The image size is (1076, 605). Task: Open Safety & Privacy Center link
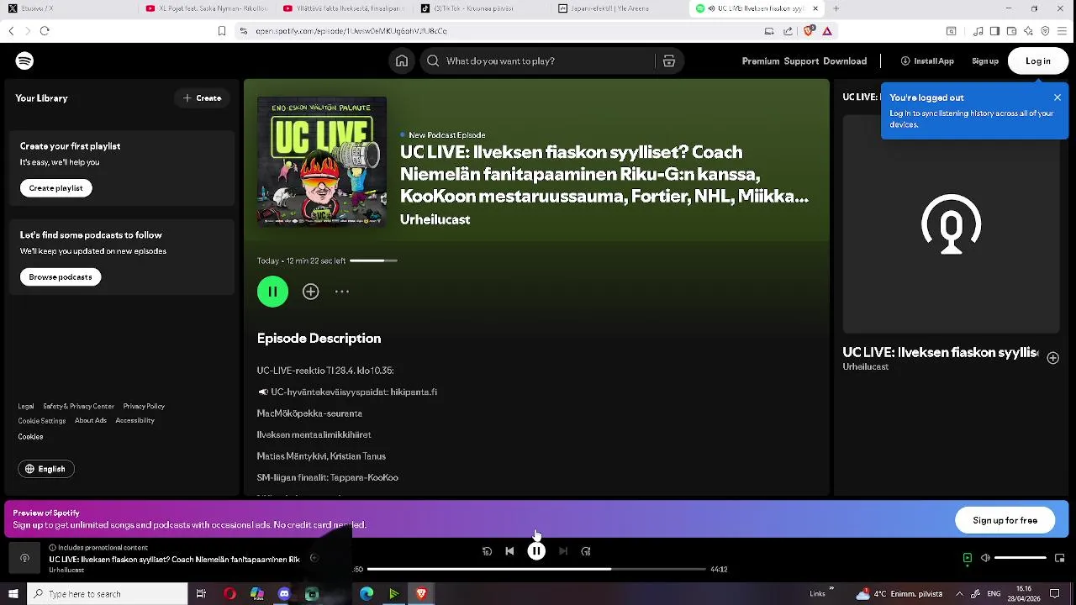pyautogui.click(x=78, y=406)
